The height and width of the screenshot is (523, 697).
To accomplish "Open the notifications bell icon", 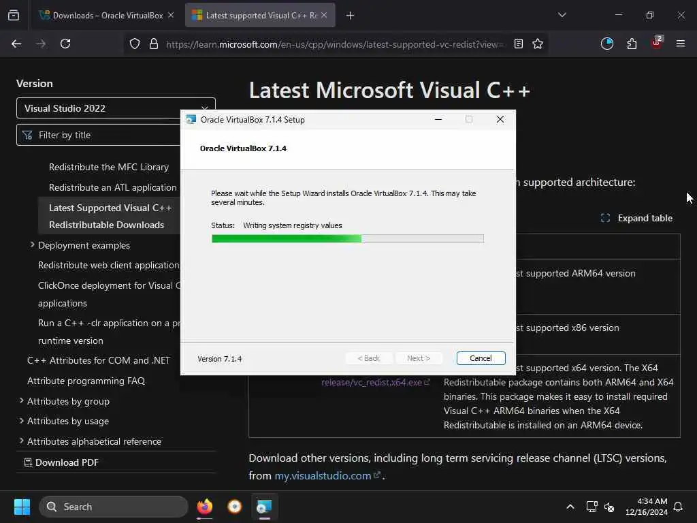I will coord(678,507).
